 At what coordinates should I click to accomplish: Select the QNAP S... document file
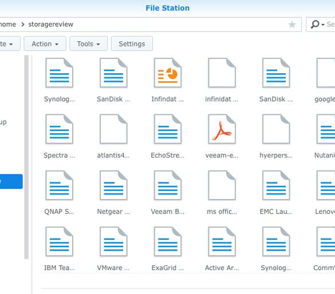60,185
